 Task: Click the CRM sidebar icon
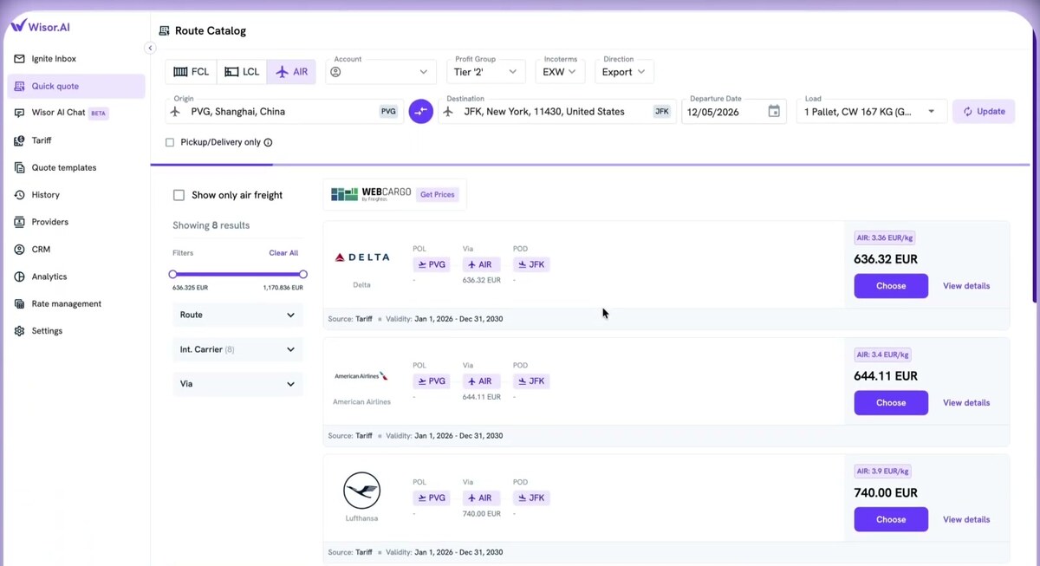pos(20,250)
